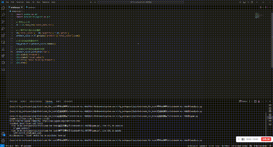Click the Python terminal profile label
Viewport: 273px width, 147px height.
243,101
